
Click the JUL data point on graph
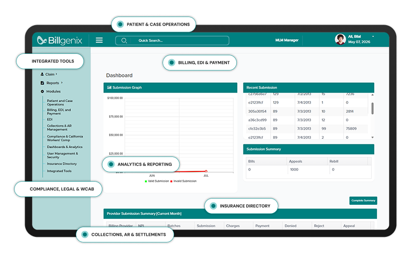pyautogui.click(x=206, y=171)
